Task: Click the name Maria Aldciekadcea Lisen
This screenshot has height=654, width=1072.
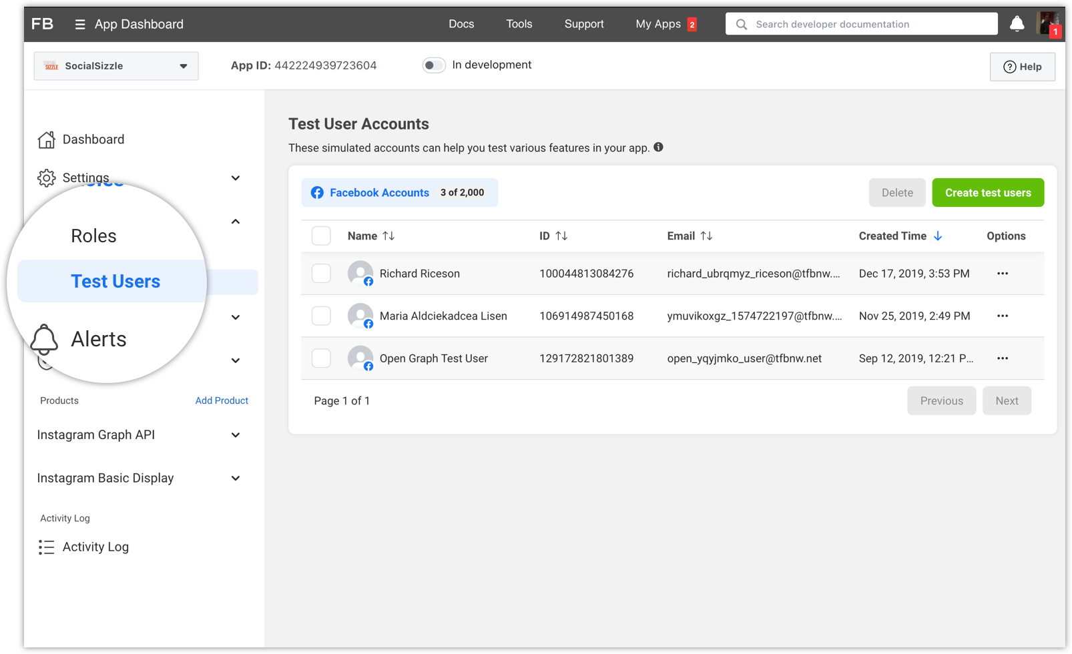Action: coord(443,316)
